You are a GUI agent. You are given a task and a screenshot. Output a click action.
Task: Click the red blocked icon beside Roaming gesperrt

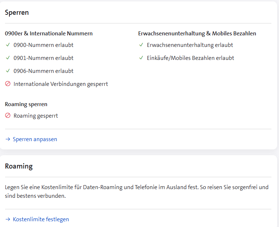[8, 116]
